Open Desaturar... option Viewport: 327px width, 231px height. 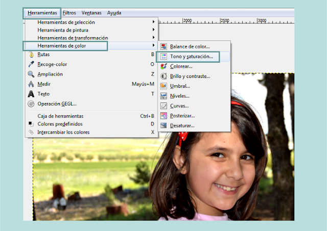pos(194,125)
